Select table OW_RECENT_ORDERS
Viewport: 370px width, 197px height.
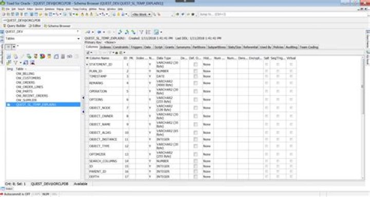32,96
